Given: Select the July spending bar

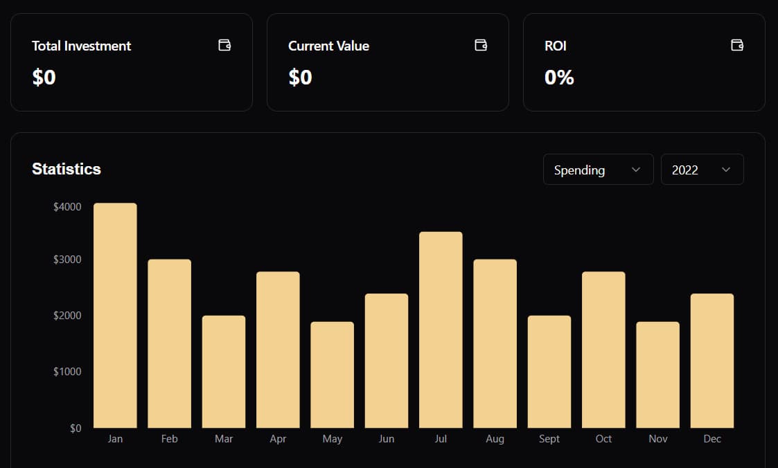Looking at the screenshot, I should (441, 330).
